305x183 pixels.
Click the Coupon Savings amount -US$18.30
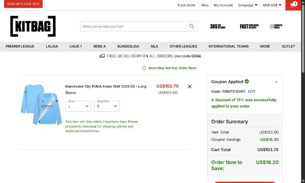point(269,140)
